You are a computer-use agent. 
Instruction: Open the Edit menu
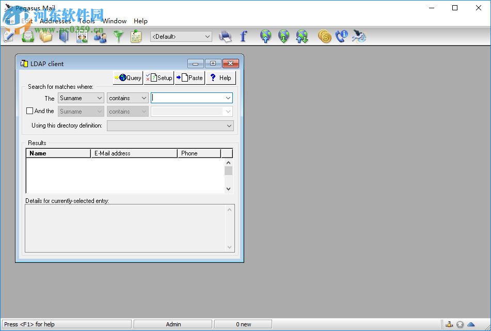[27, 21]
